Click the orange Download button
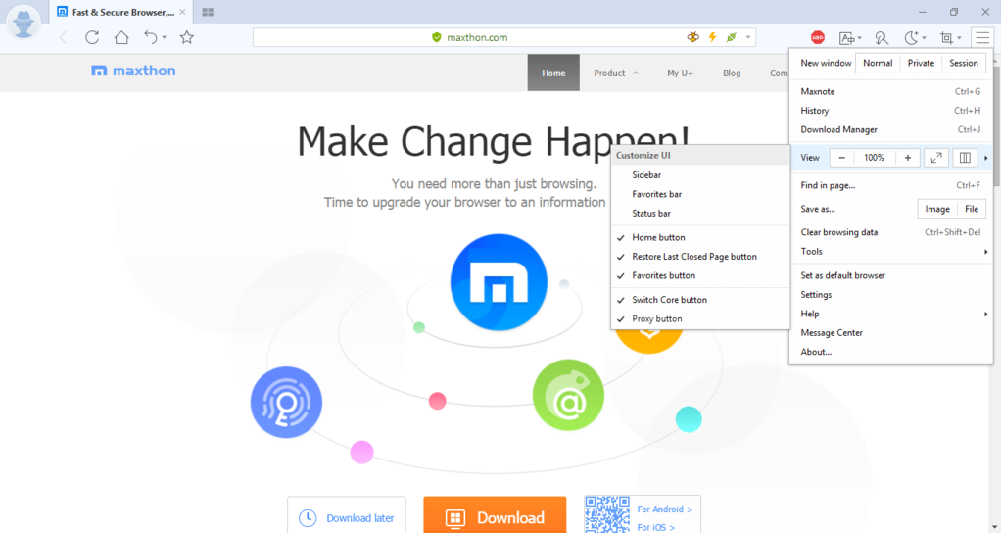 coord(495,515)
